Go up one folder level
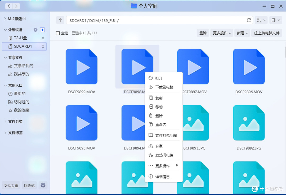 click(x=60, y=20)
